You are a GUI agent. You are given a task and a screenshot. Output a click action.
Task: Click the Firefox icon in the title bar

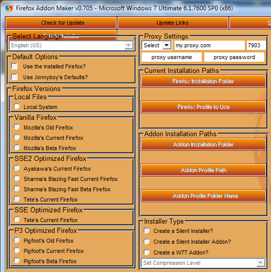pyautogui.click(x=9, y=8)
